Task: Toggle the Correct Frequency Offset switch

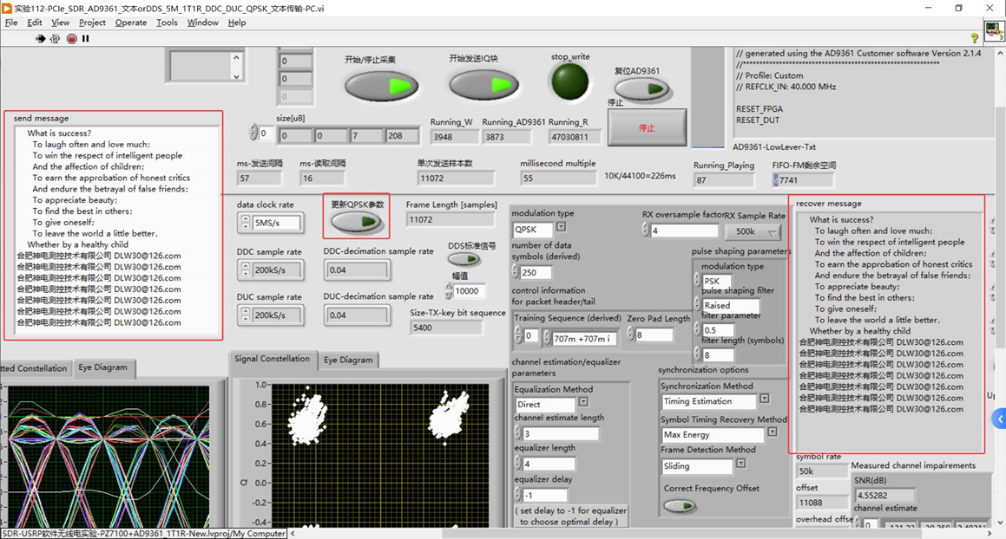Action: coord(680,506)
